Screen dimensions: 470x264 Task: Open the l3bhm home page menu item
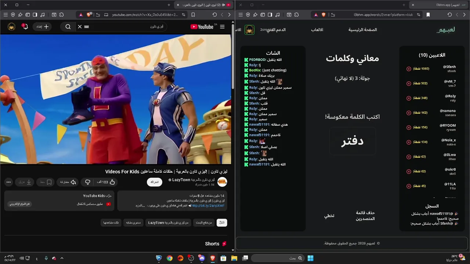tap(363, 30)
